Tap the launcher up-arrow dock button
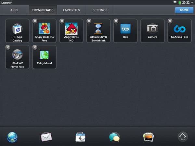 (x=183, y=137)
